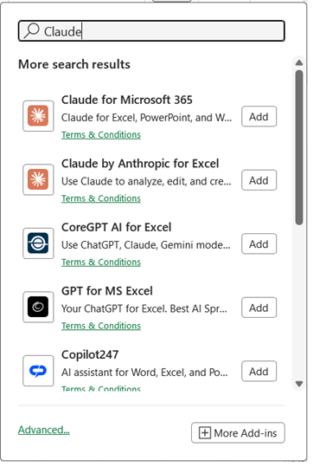This screenshot has width=313, height=467.
Task: Add GPT for MS Excel
Action: pos(259,308)
